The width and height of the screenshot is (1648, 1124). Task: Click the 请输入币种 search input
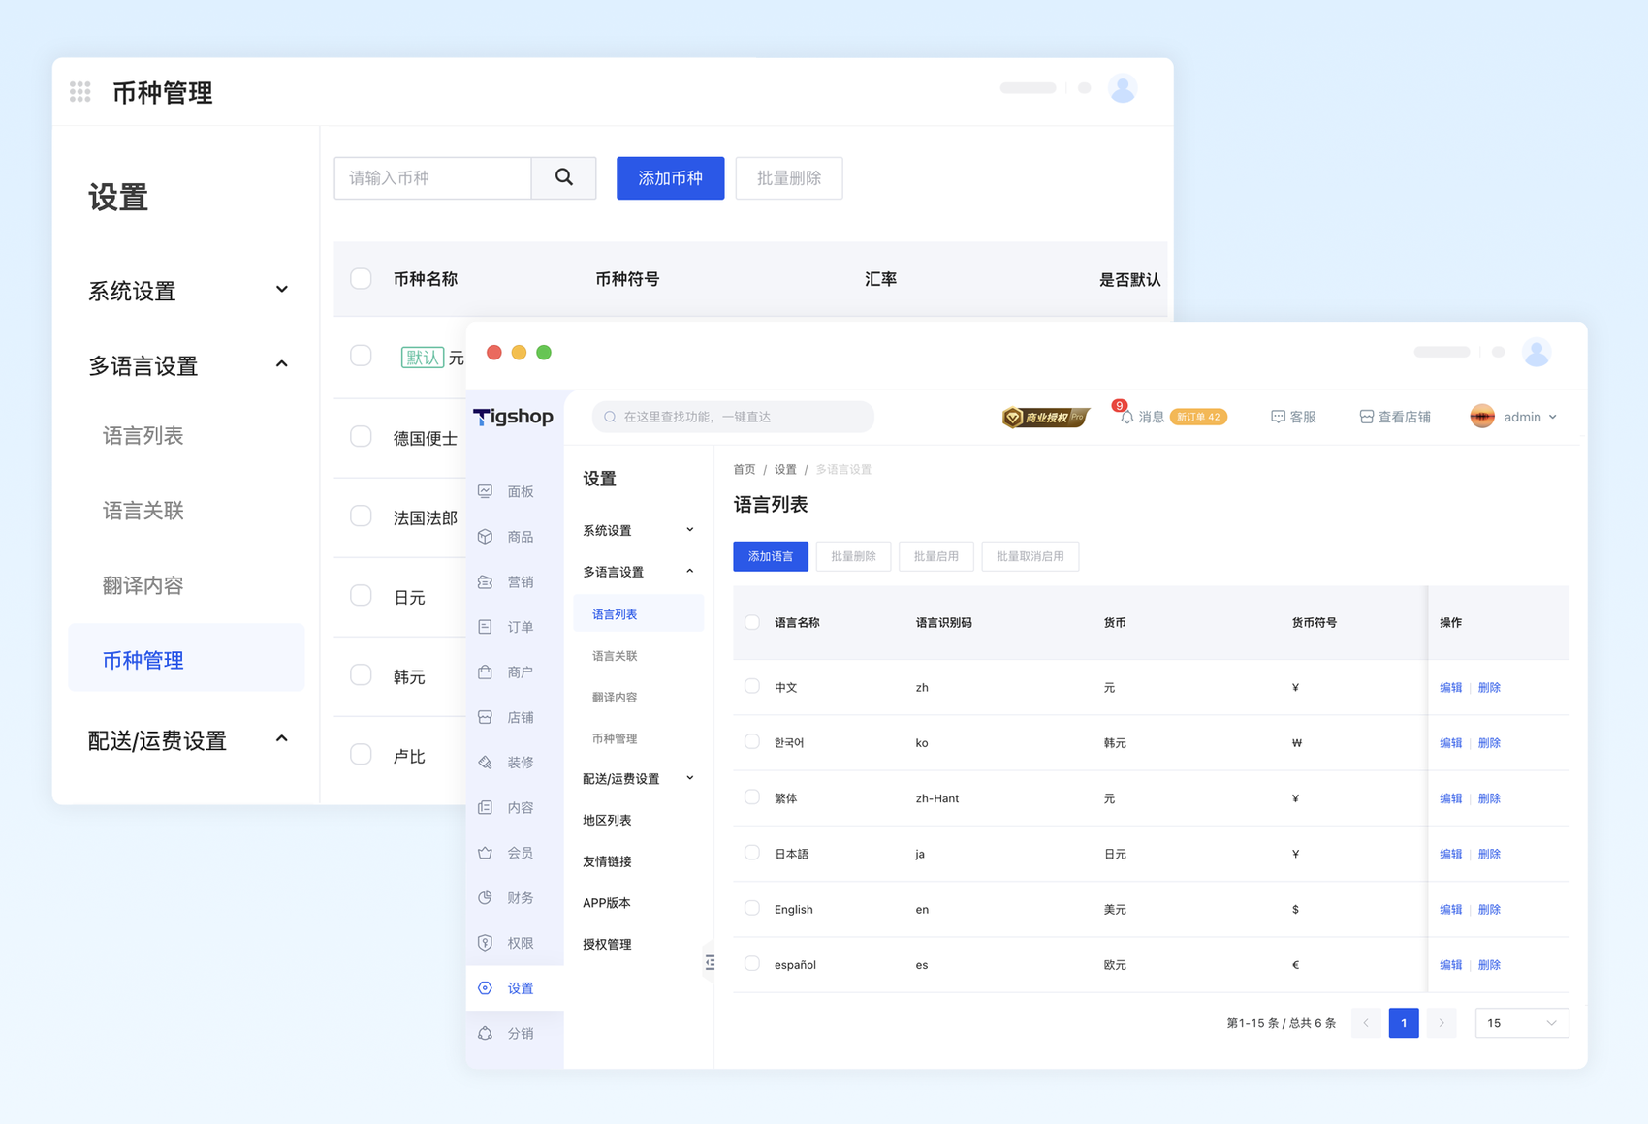pyautogui.click(x=432, y=177)
